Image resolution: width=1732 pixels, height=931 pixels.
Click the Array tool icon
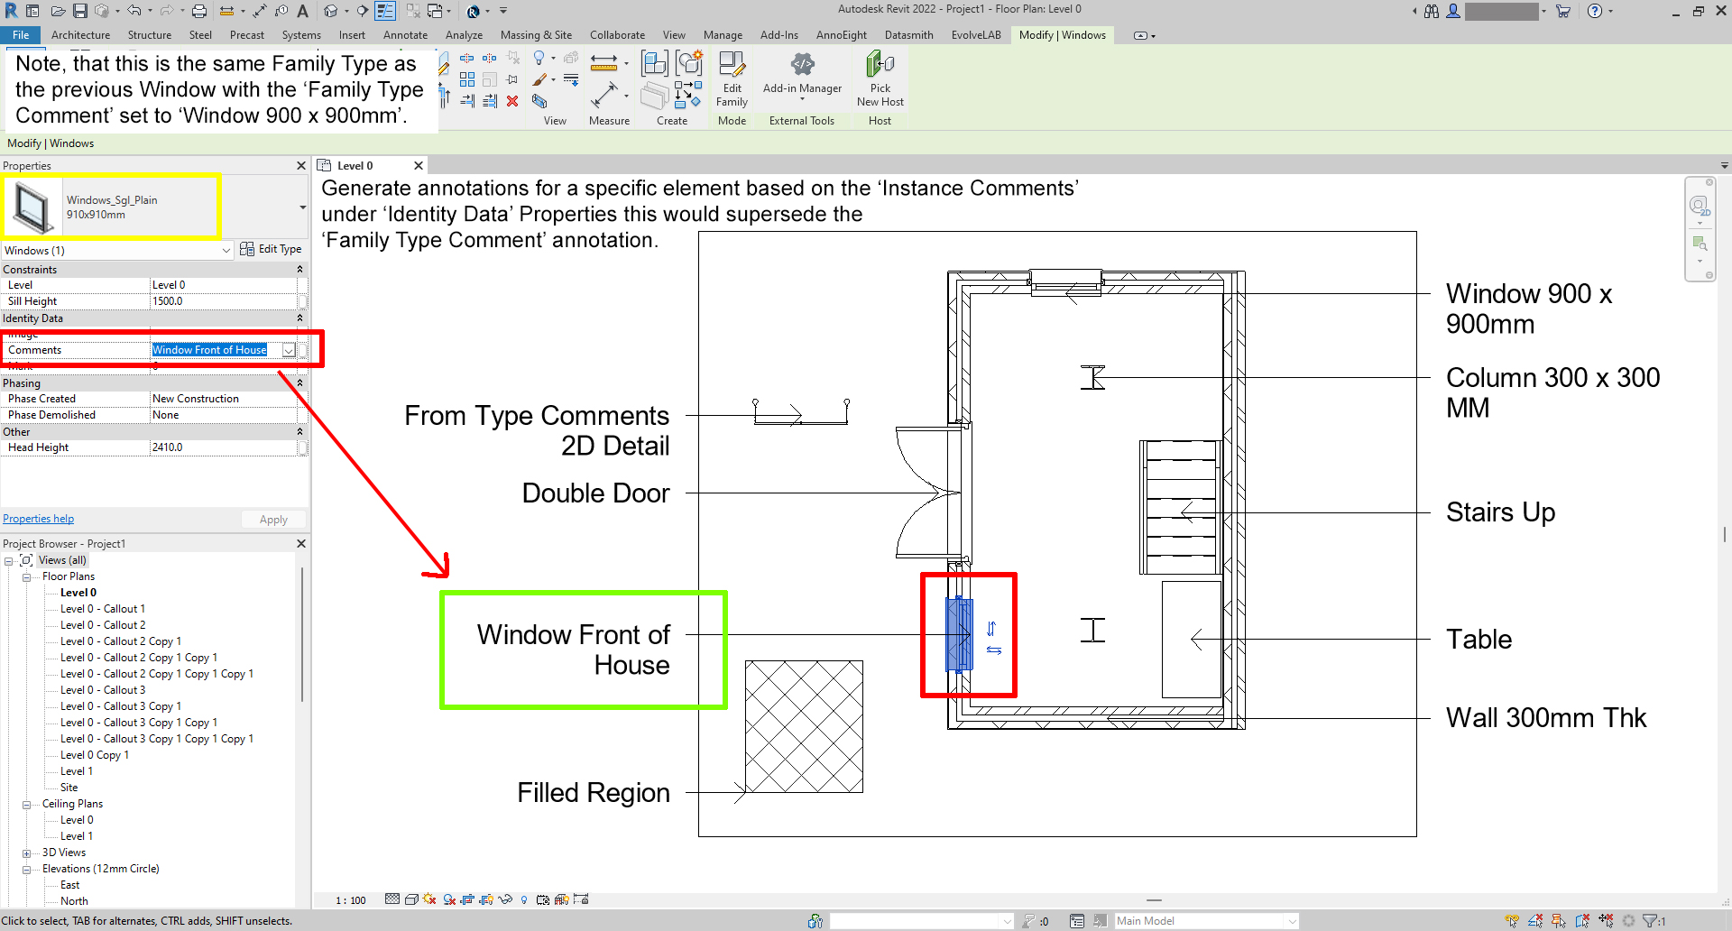tap(467, 79)
